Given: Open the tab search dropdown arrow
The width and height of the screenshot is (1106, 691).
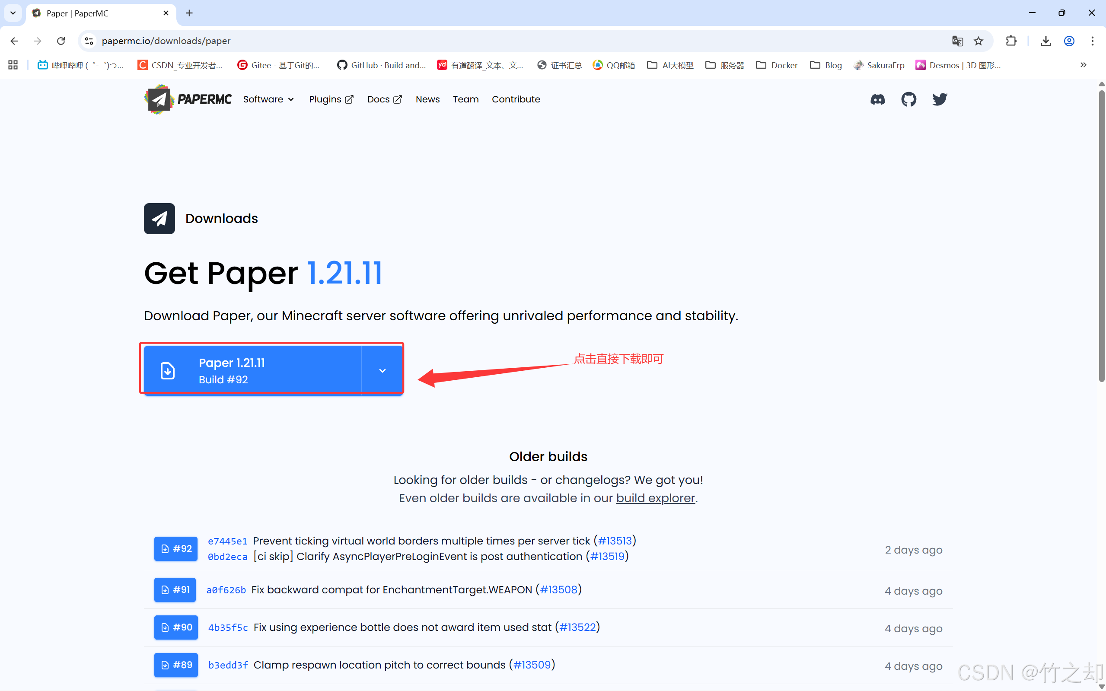Looking at the screenshot, I should (x=13, y=13).
